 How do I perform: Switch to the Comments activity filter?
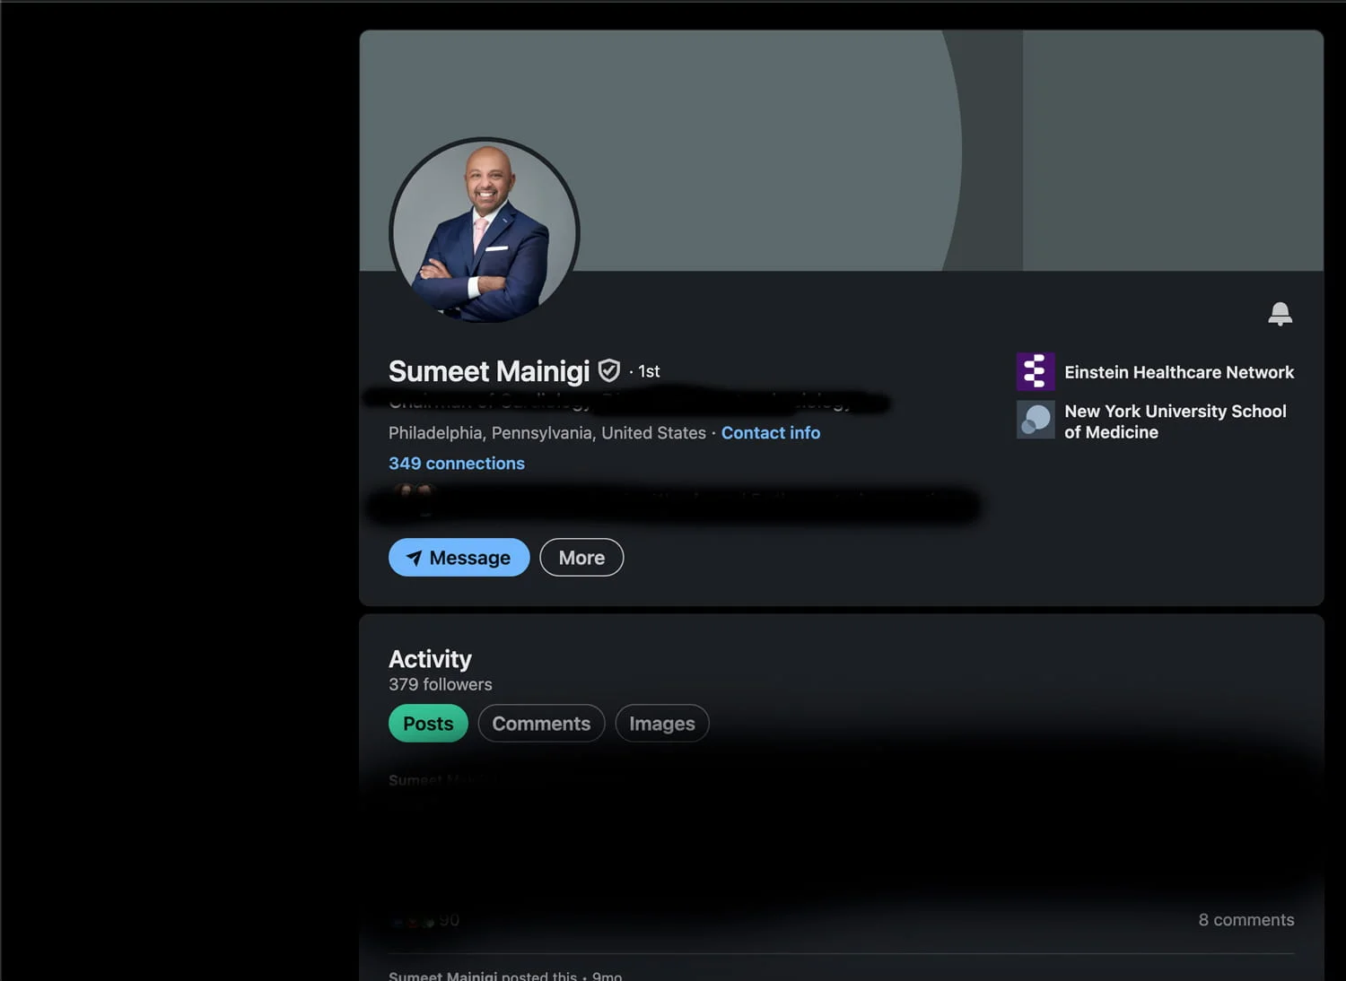click(x=541, y=724)
